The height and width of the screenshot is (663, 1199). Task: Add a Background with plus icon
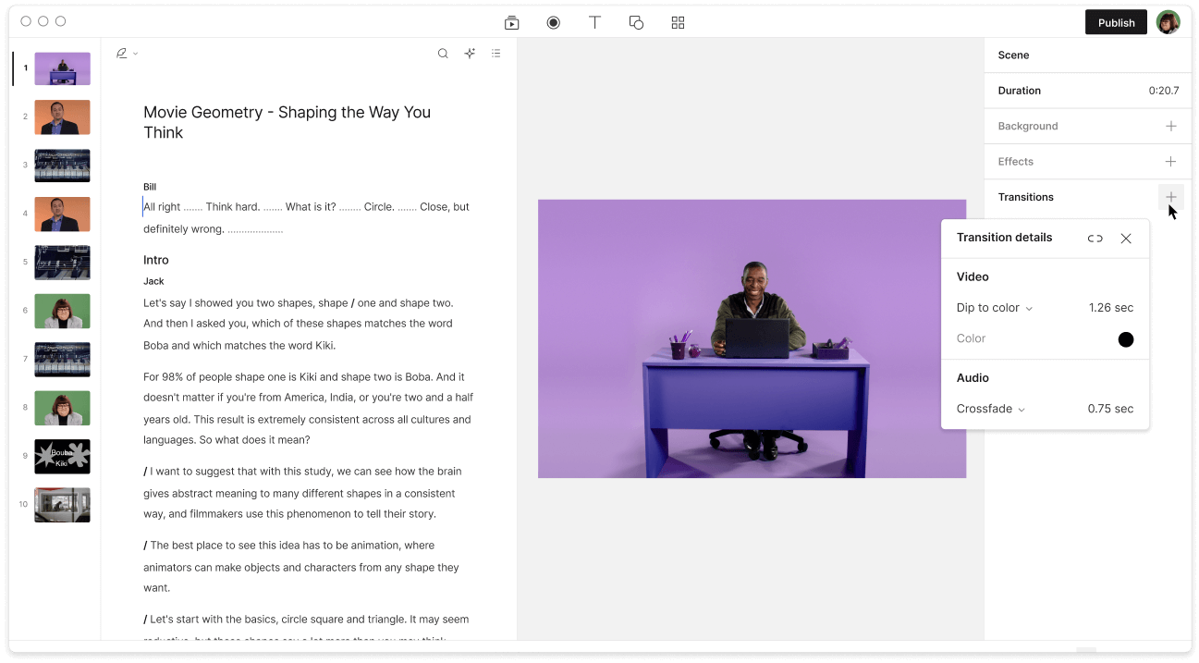pyautogui.click(x=1170, y=126)
